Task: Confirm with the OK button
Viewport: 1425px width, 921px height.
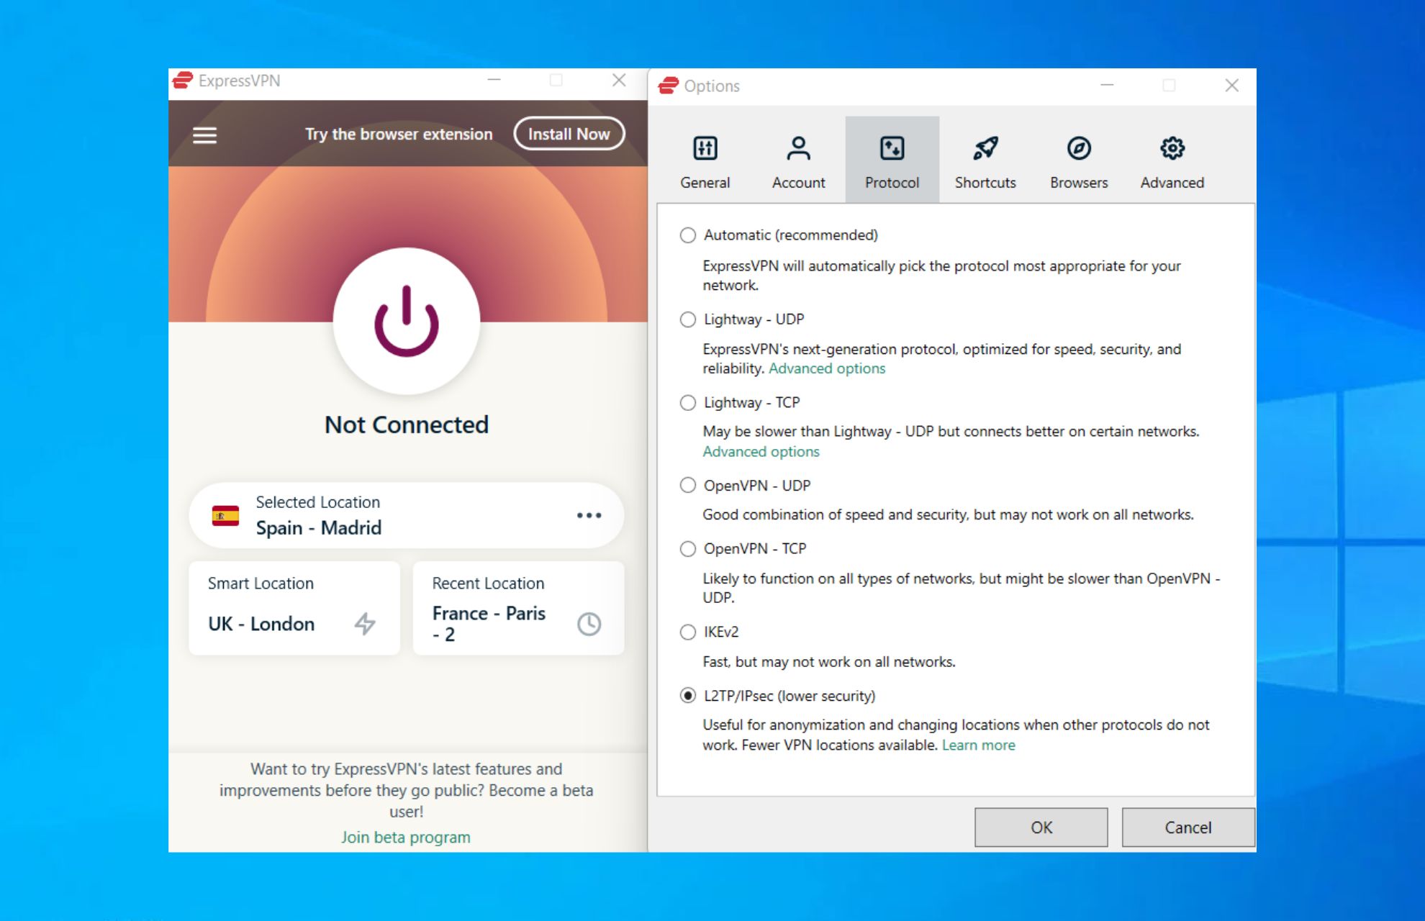Action: coord(1041,827)
